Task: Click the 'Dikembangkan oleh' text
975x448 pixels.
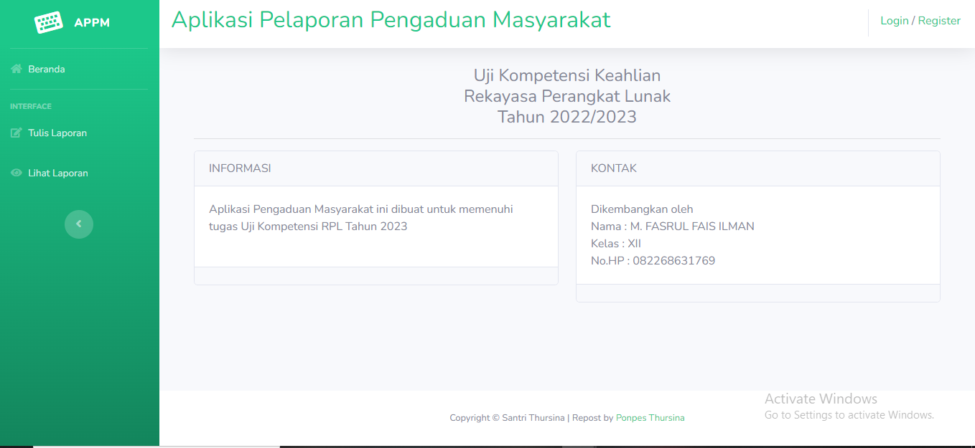Action: 642,209
